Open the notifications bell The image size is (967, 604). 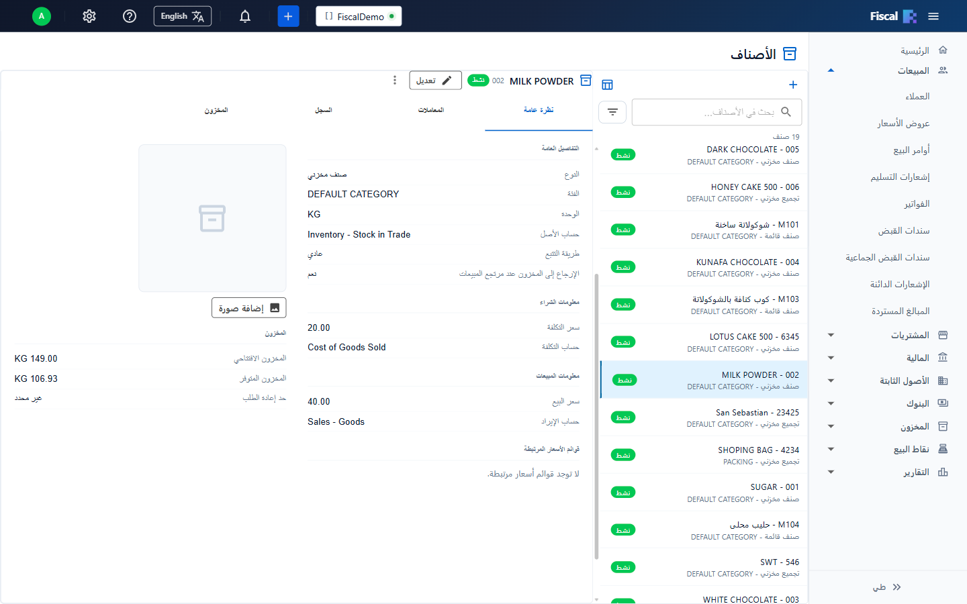point(245,16)
